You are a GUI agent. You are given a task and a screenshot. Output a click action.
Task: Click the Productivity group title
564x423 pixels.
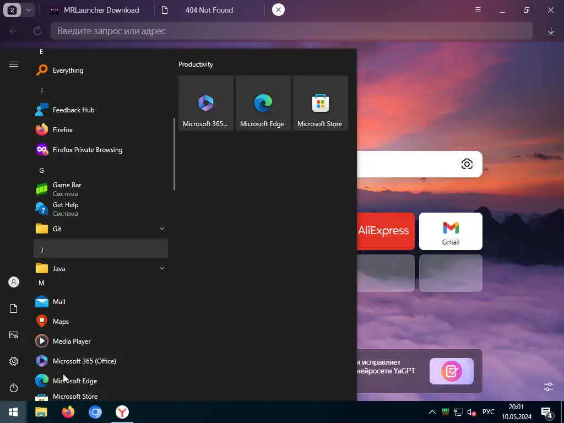point(196,64)
